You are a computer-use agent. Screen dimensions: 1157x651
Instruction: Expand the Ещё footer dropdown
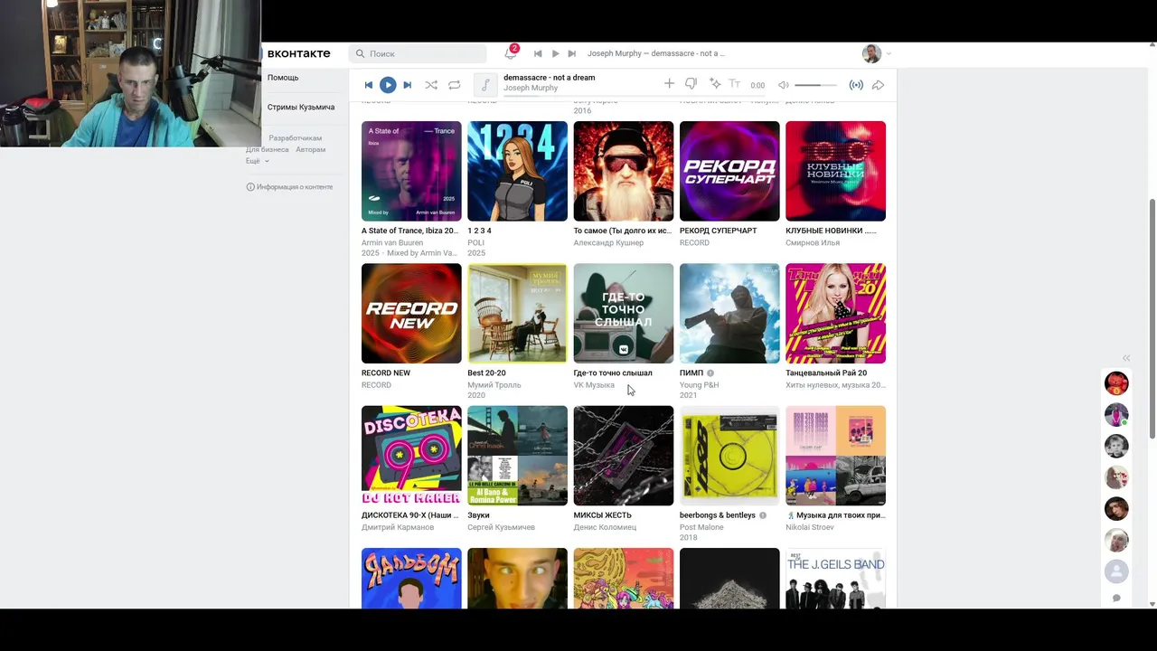click(x=257, y=161)
